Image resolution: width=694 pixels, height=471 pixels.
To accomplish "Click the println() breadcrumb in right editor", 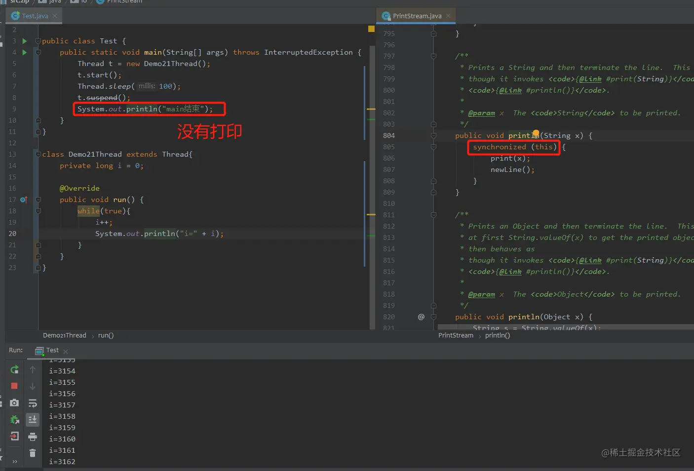I will (x=497, y=336).
